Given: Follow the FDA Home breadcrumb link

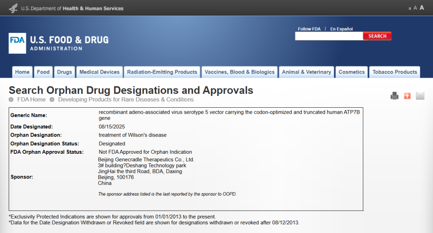Looking at the screenshot, I should (x=32, y=100).
